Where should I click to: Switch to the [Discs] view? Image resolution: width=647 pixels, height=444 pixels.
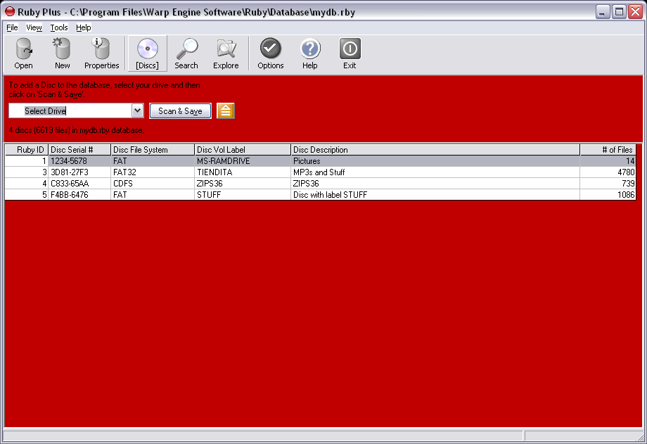pyautogui.click(x=147, y=53)
